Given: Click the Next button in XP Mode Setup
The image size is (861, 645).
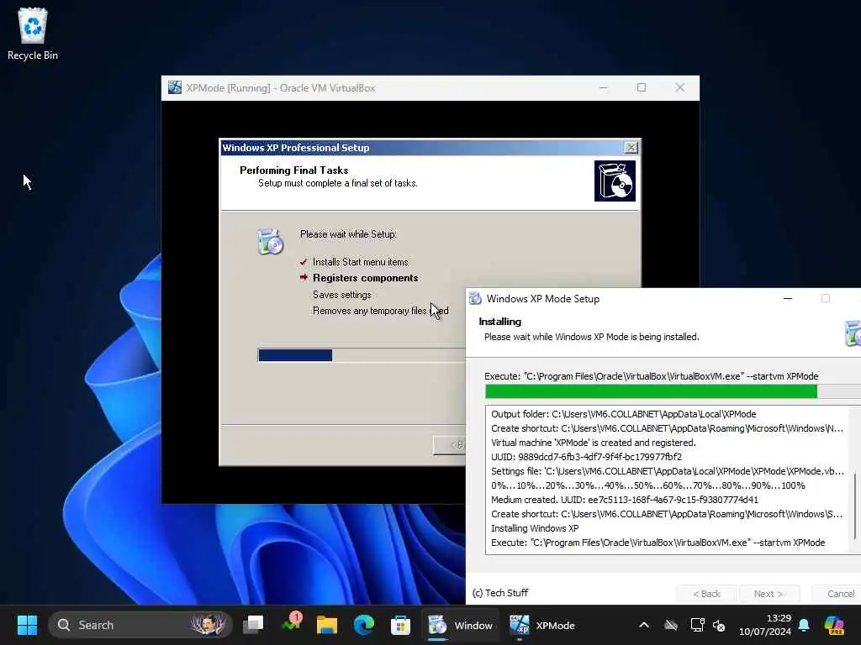Looking at the screenshot, I should [x=769, y=594].
